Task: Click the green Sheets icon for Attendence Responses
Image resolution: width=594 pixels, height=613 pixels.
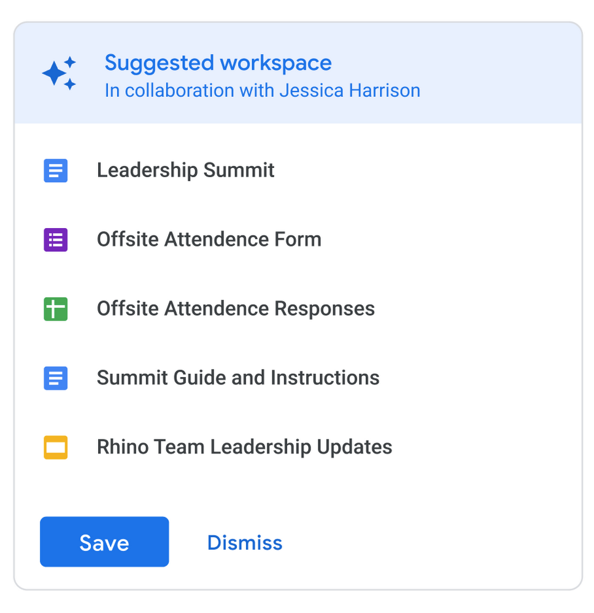Action: pos(55,309)
